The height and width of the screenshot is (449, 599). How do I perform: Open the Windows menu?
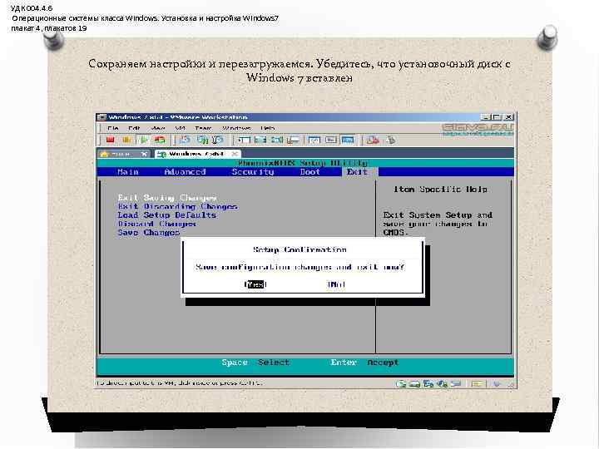(236, 128)
